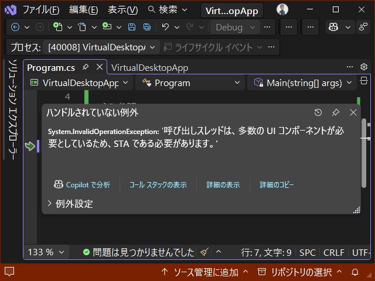Change the 133 % zoom level dropdown
The image size is (375, 281).
pyautogui.click(x=46, y=252)
